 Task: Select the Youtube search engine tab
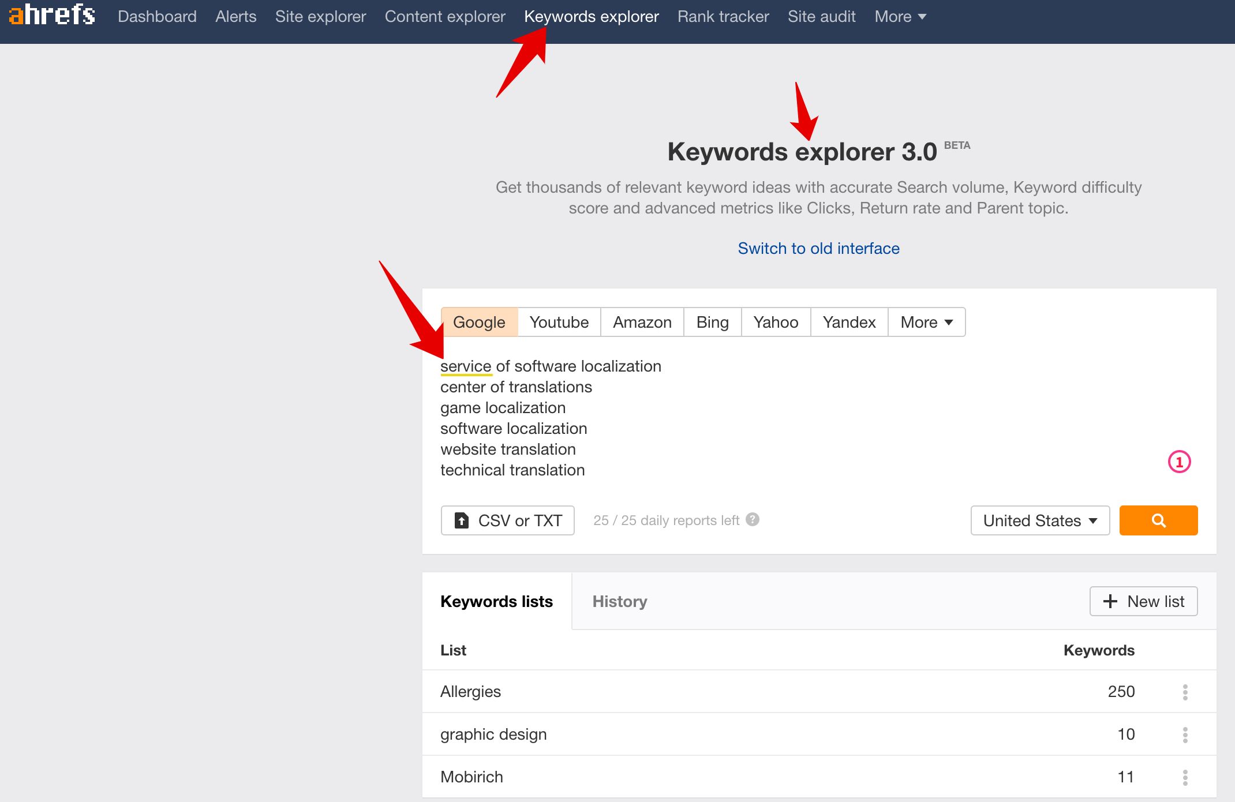pos(559,322)
